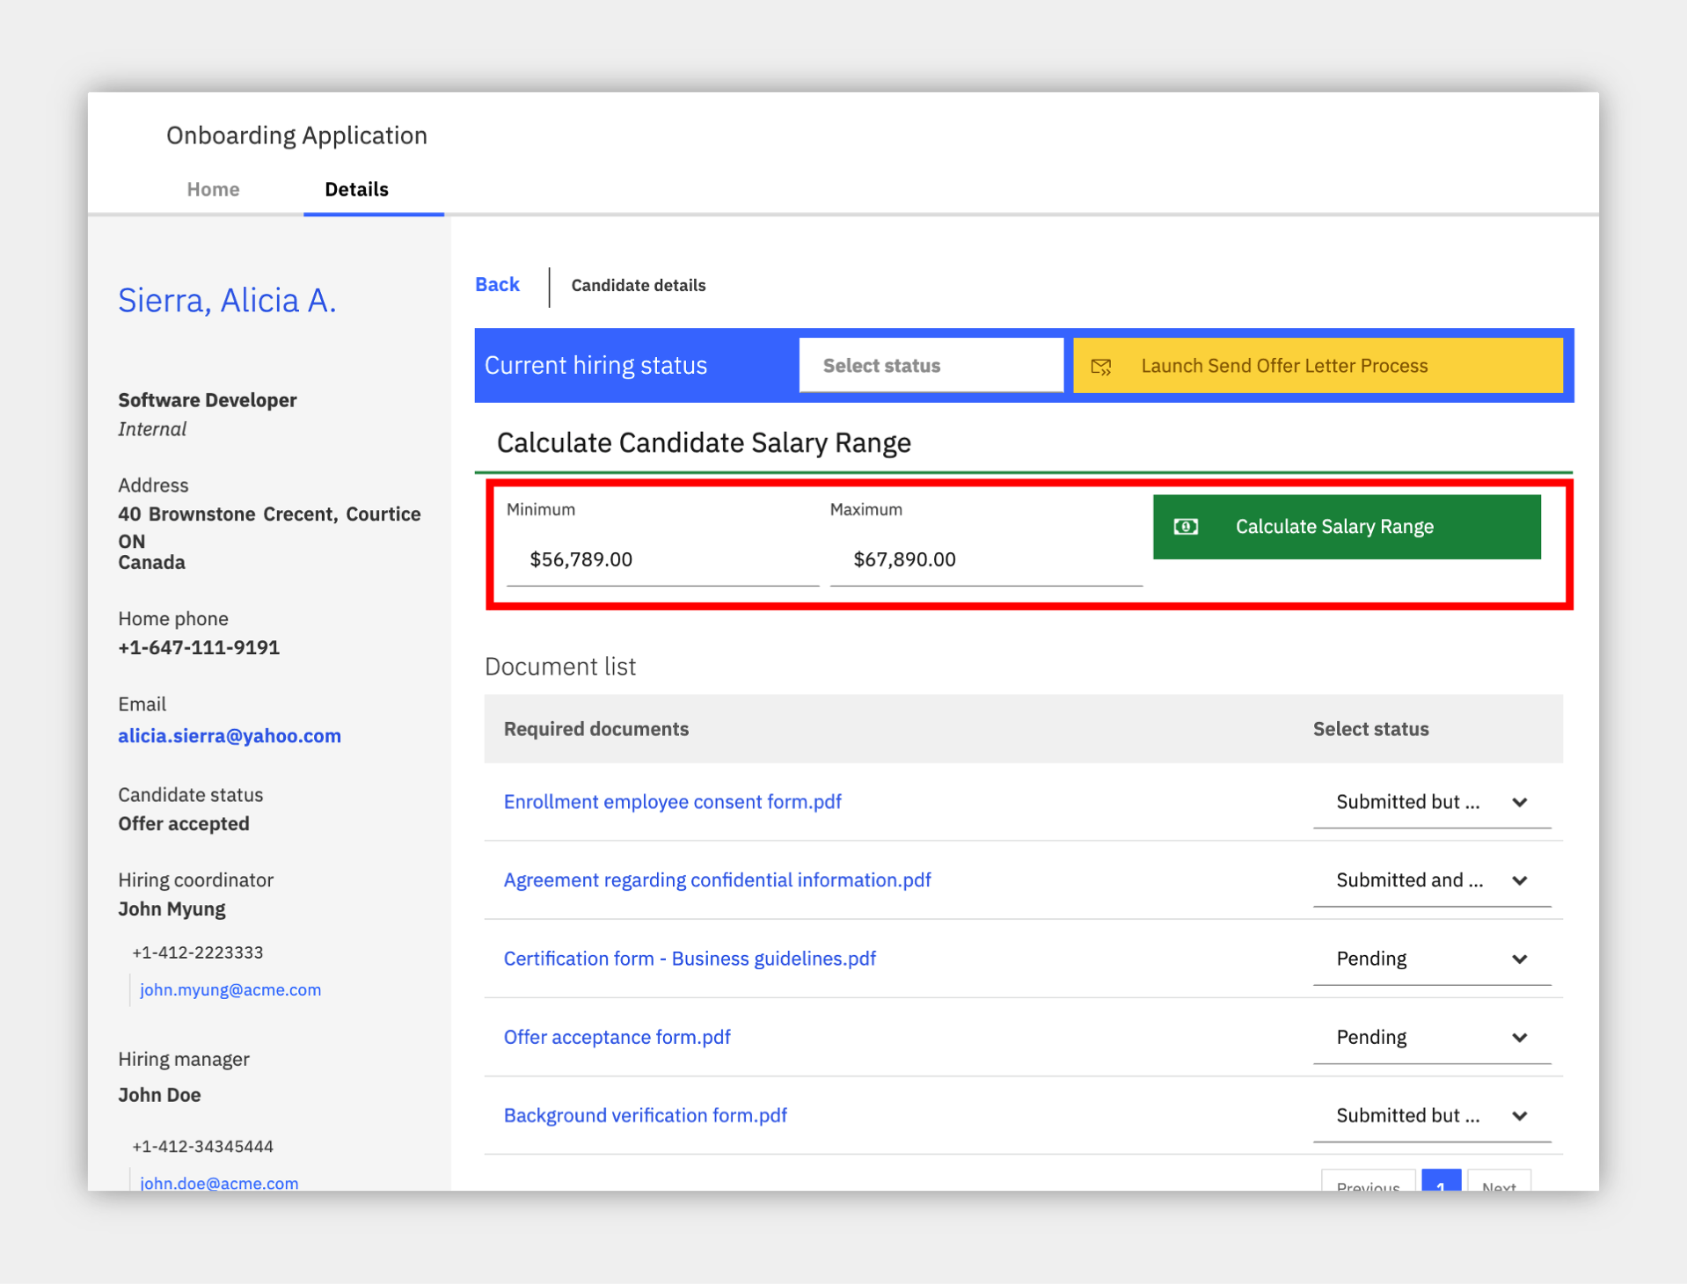Click the Calculate Candidate Salary Range heading
The width and height of the screenshot is (1687, 1284).
click(704, 442)
